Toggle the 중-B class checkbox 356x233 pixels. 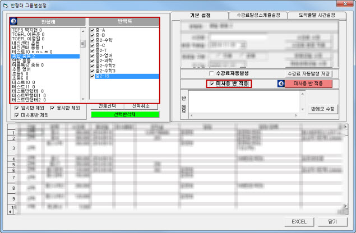pyautogui.click(x=92, y=35)
